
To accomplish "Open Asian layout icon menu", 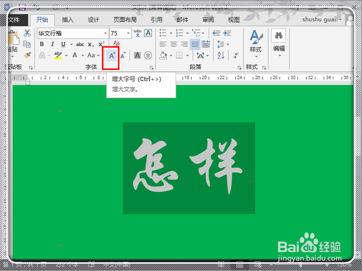I will pos(202,55).
